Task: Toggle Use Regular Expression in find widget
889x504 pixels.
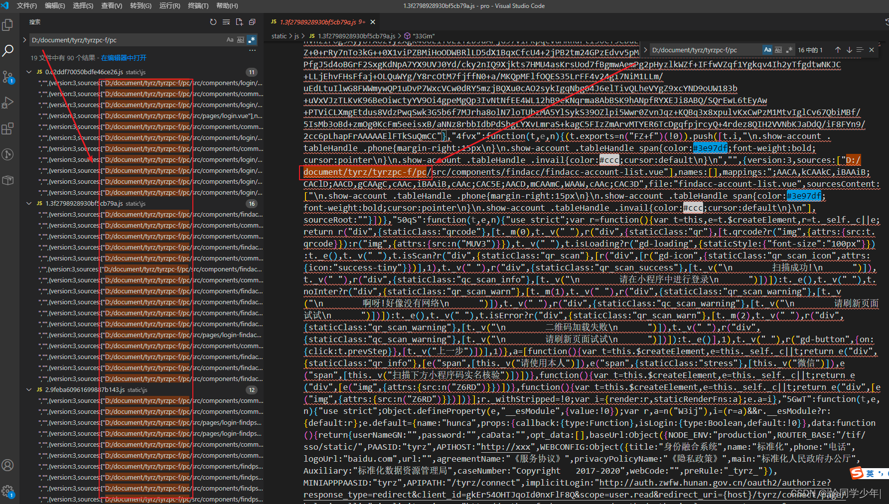Action: 789,50
